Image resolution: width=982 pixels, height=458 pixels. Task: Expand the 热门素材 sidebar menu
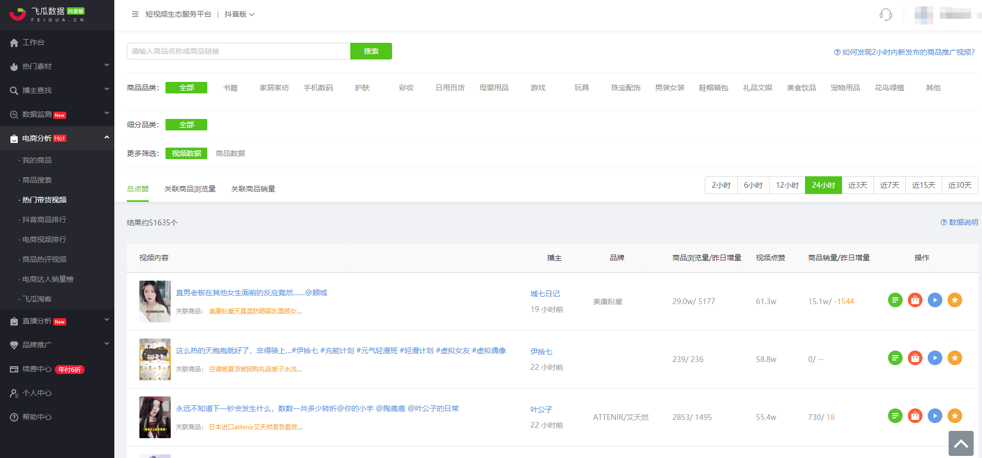[57, 66]
